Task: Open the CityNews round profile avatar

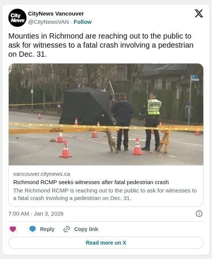Action: point(17,18)
